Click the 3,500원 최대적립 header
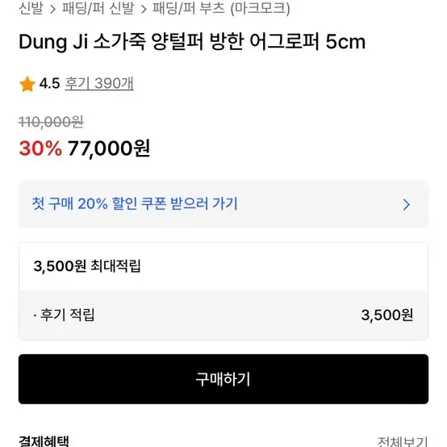The image size is (447, 447). point(87,266)
